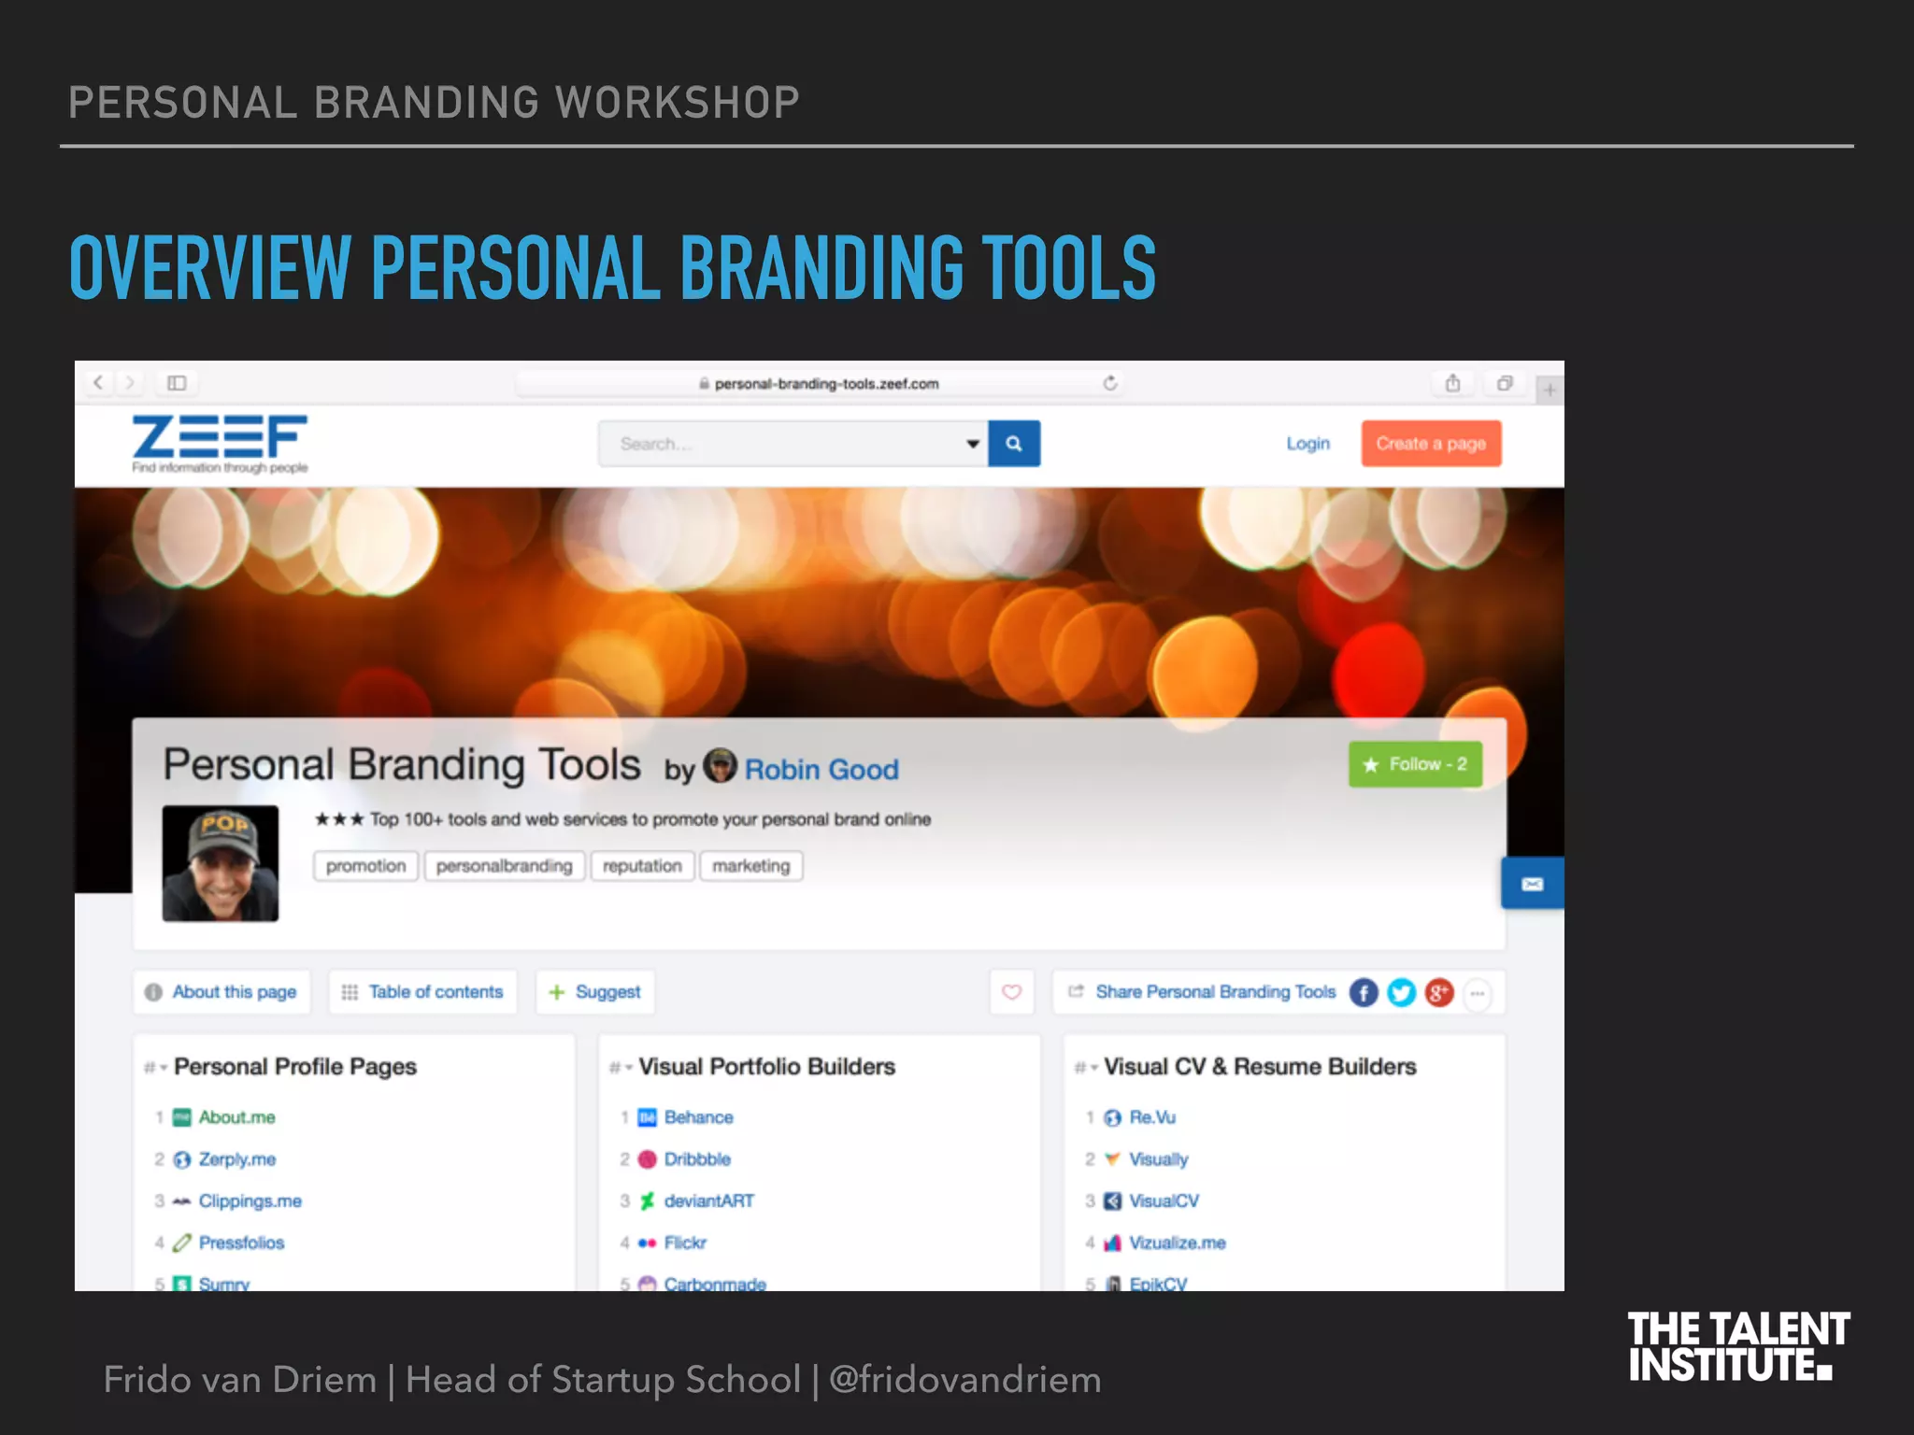The height and width of the screenshot is (1435, 1914).
Task: Go back with the browser back arrow
Action: (98, 383)
